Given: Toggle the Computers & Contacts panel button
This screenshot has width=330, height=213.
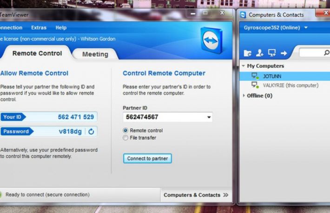Looking at the screenshot, I should (196, 195).
